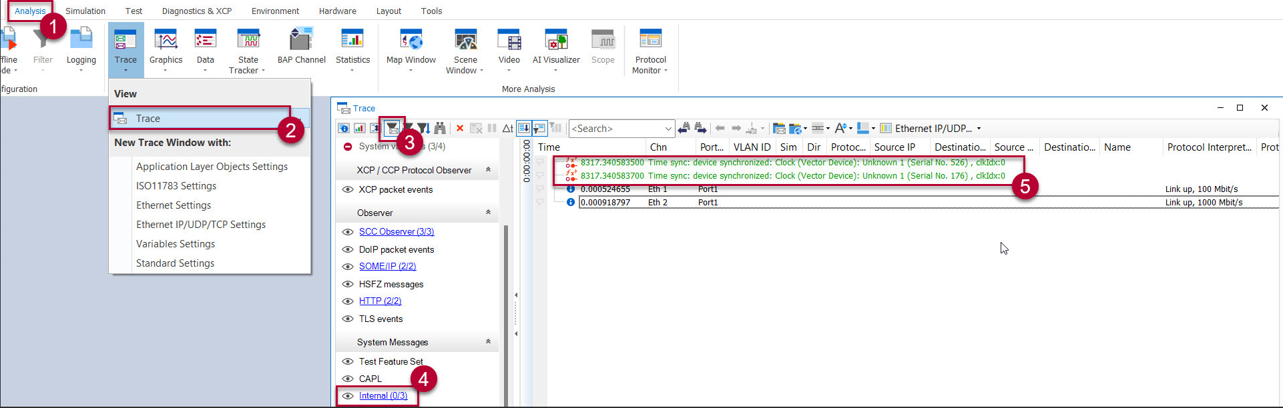Collapse the Observer section
Image resolution: width=1283 pixels, height=408 pixels.
point(488,212)
